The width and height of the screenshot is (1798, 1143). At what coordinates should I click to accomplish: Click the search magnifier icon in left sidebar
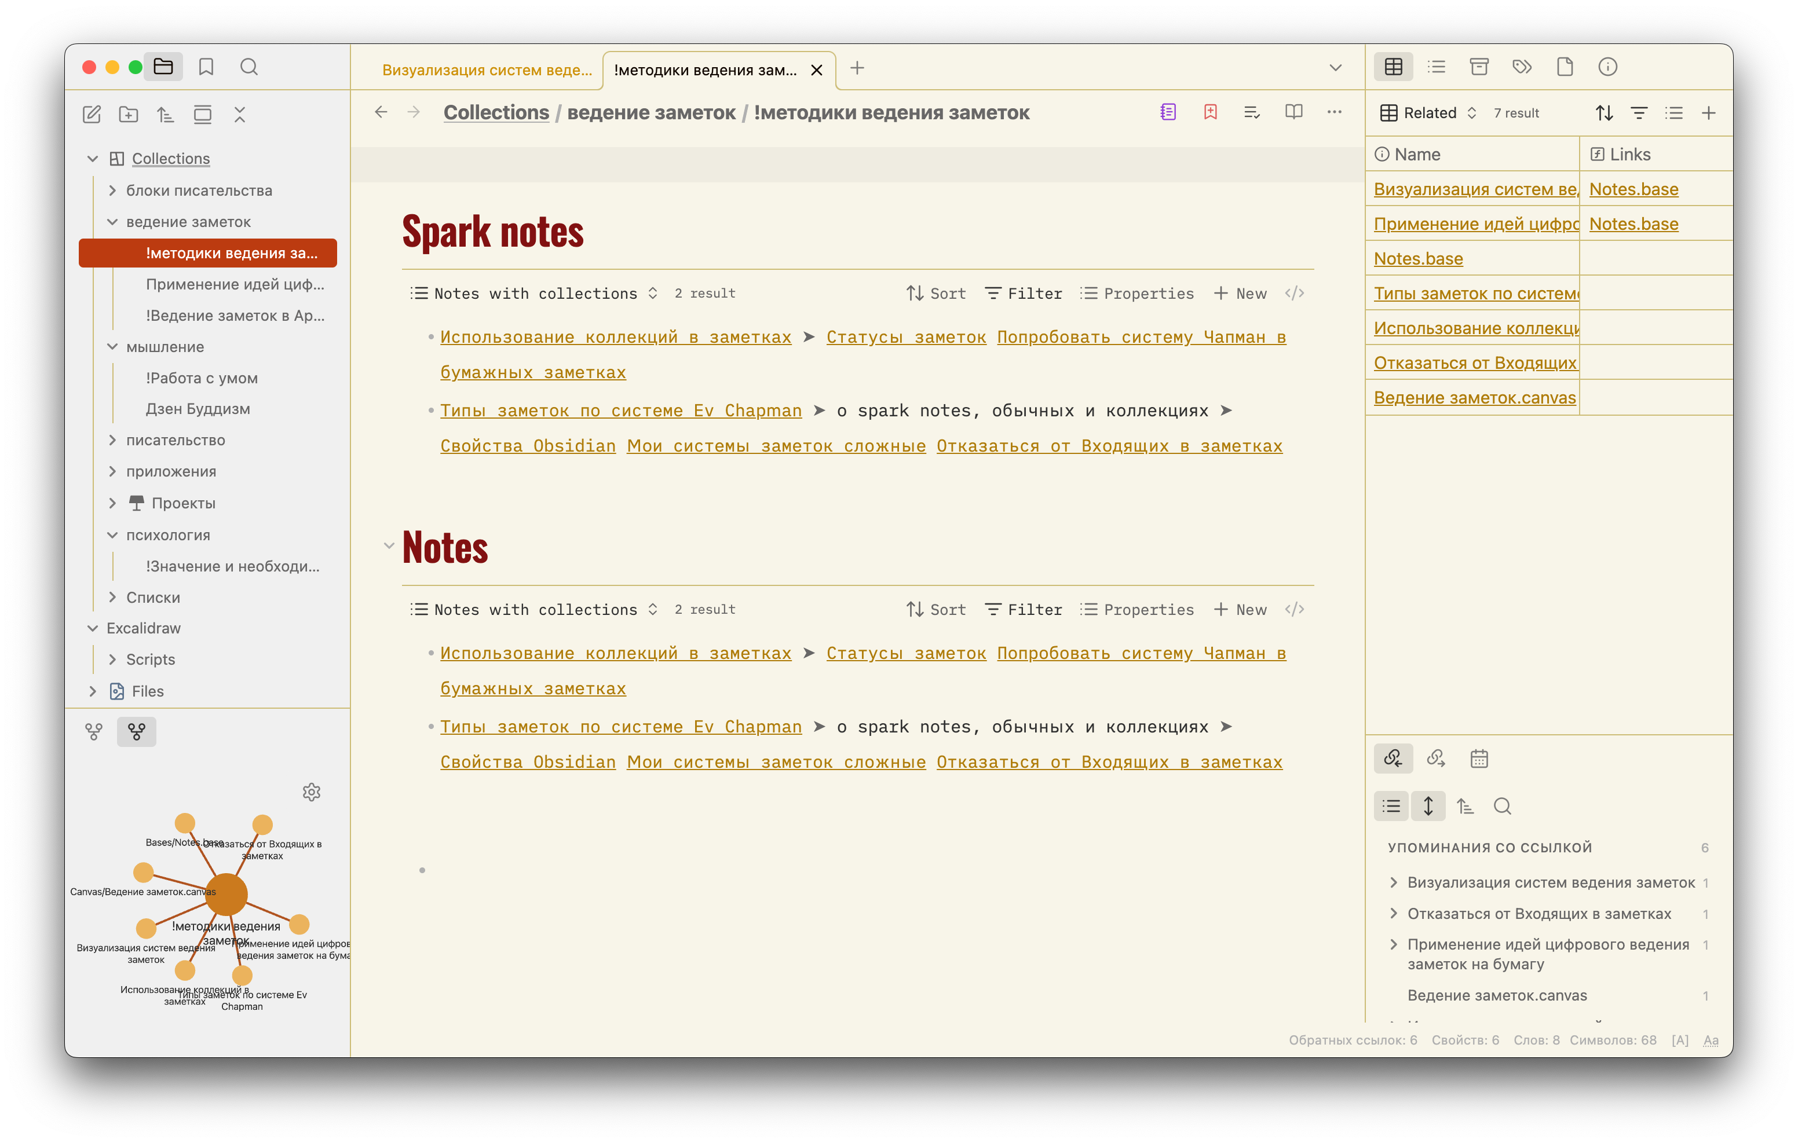[x=248, y=67]
